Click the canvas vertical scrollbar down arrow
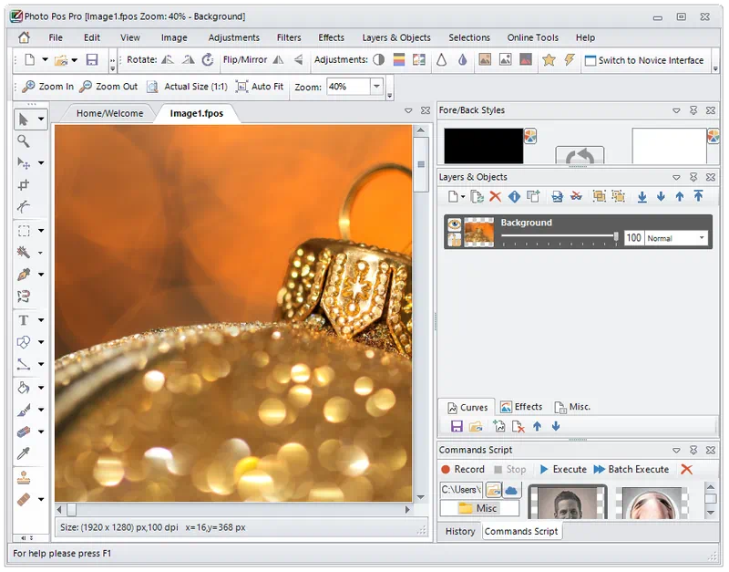Viewport: 729px width, 572px height. [x=421, y=497]
